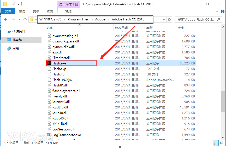
Task: Click the LogTransport2.exe application icon
Action: pyautogui.click(x=49, y=135)
